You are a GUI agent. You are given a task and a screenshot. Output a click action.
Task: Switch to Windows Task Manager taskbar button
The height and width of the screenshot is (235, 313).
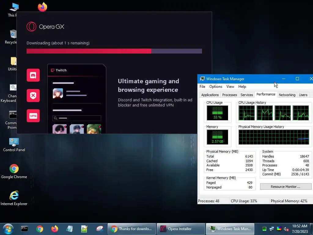(x=230, y=229)
